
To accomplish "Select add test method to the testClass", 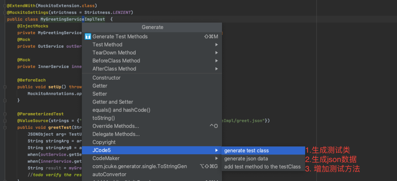I will click(x=262, y=167).
